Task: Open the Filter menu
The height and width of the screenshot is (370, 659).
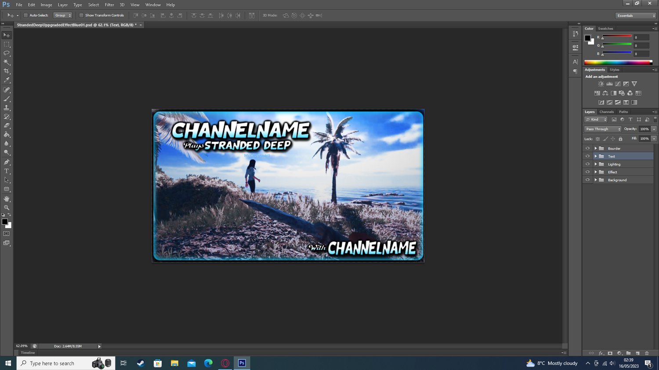Action: (x=109, y=5)
